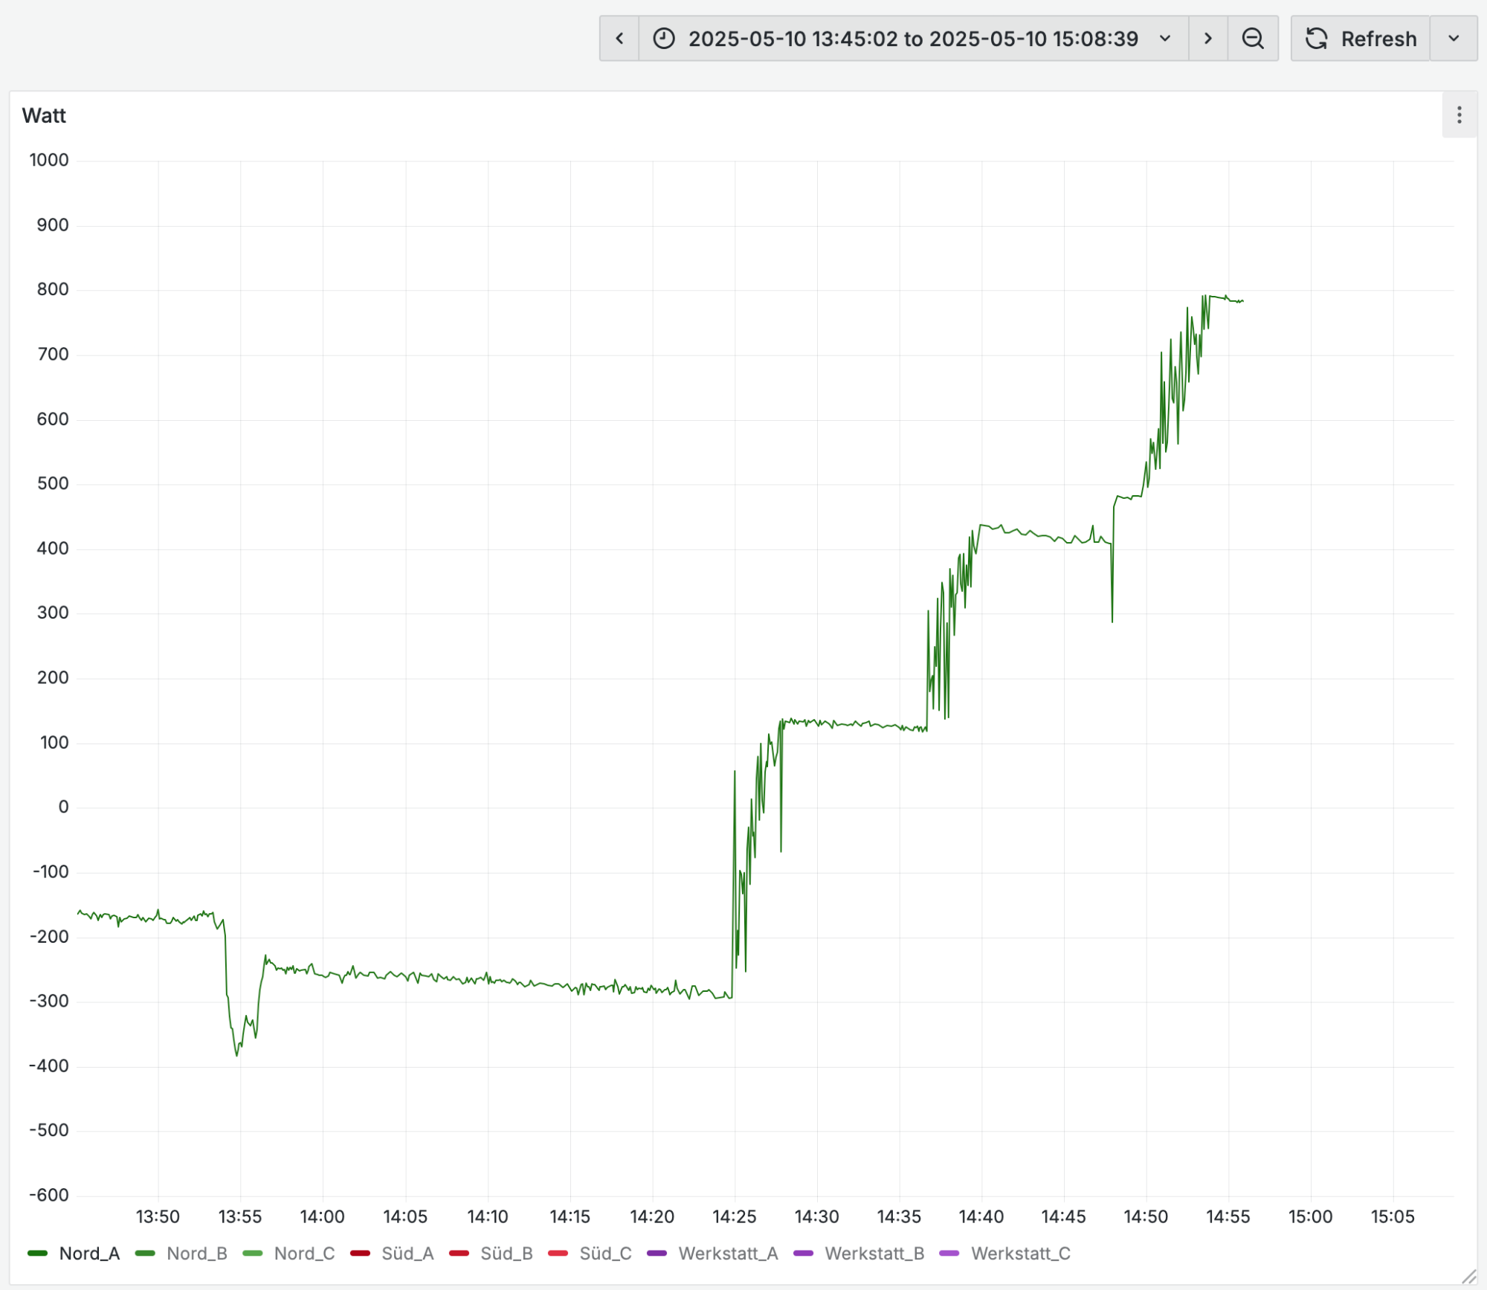Shift time range forward with right arrow
Screen dimensions: 1487x1290
[x=1207, y=39]
